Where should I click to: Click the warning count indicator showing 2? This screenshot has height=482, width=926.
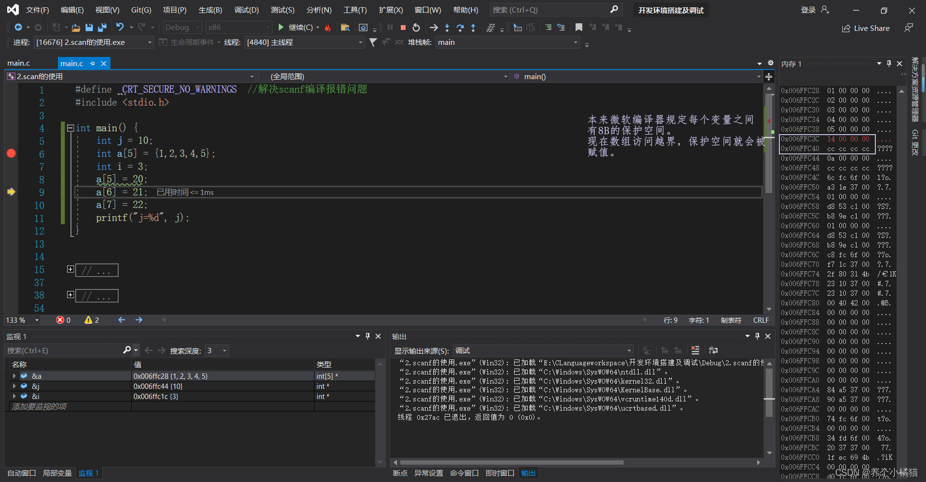92,320
